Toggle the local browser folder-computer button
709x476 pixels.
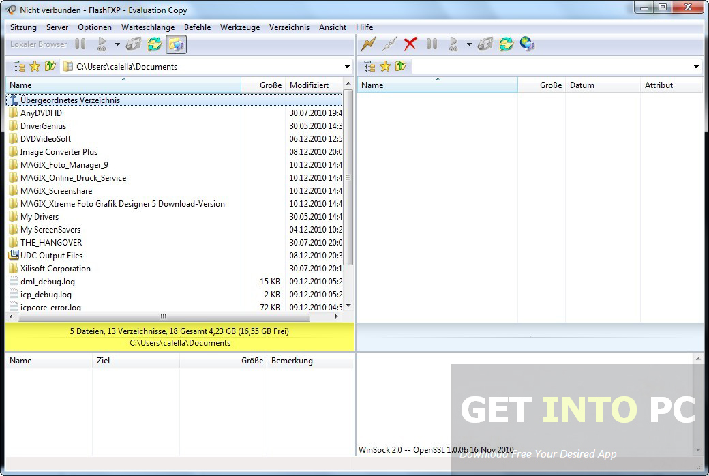point(176,44)
